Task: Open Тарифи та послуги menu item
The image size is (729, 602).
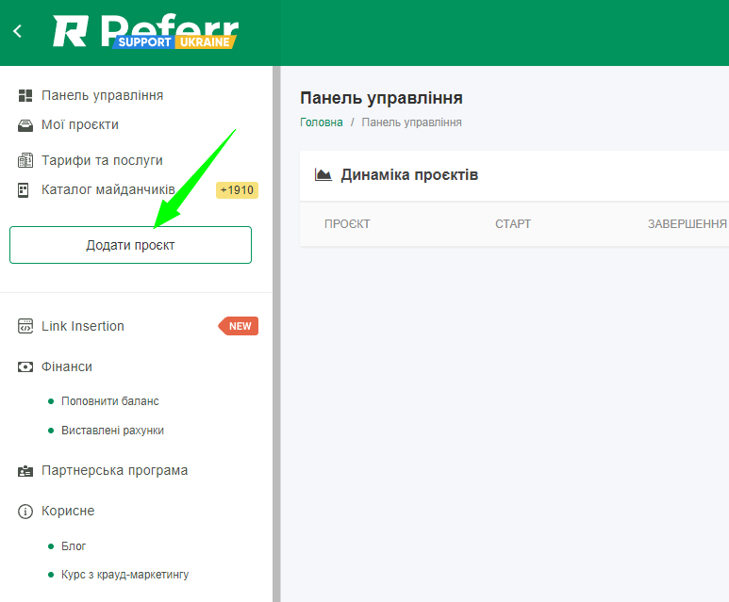Action: coord(102,160)
